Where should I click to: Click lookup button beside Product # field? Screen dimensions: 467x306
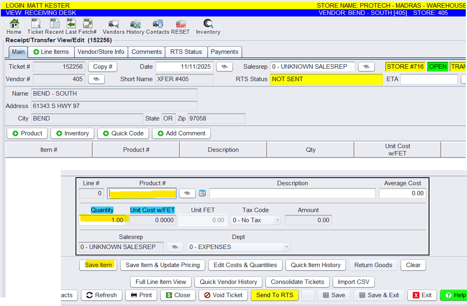[x=187, y=194]
